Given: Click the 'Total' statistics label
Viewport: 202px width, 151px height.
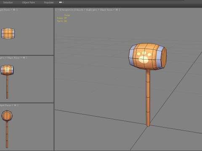Looking at the screenshot, I should 67,15.
